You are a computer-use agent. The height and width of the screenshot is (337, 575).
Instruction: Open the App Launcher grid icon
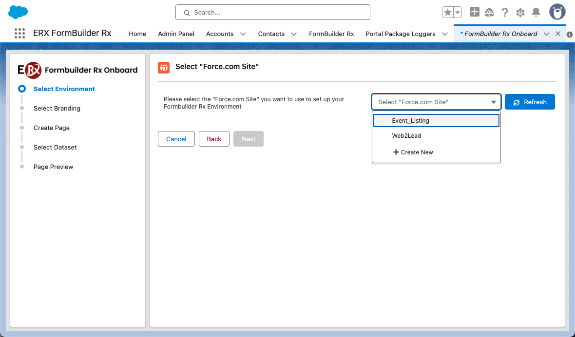click(19, 34)
